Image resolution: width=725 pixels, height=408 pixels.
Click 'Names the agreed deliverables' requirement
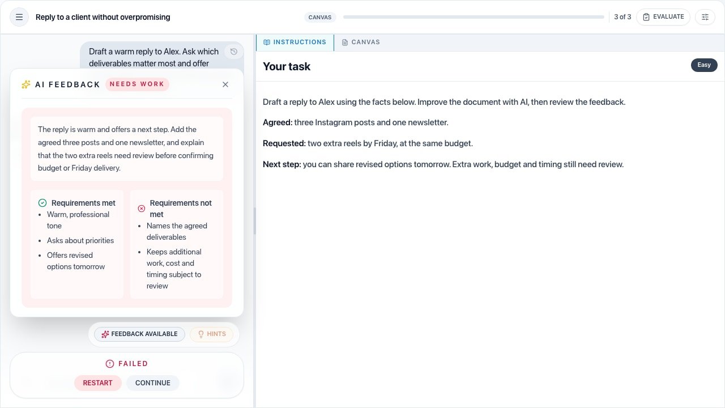pyautogui.click(x=177, y=232)
